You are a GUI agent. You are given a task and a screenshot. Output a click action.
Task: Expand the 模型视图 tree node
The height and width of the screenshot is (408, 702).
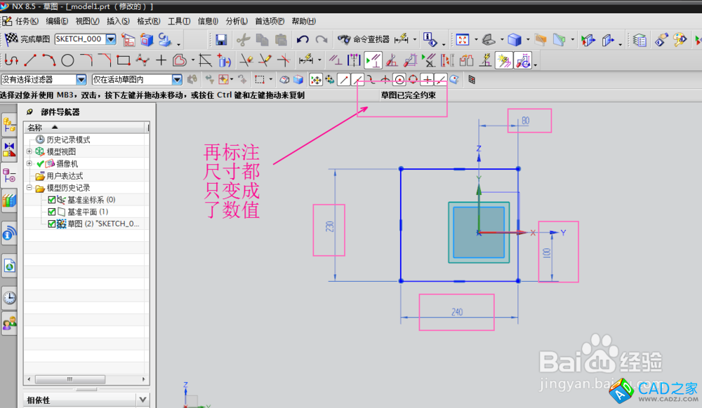point(29,151)
